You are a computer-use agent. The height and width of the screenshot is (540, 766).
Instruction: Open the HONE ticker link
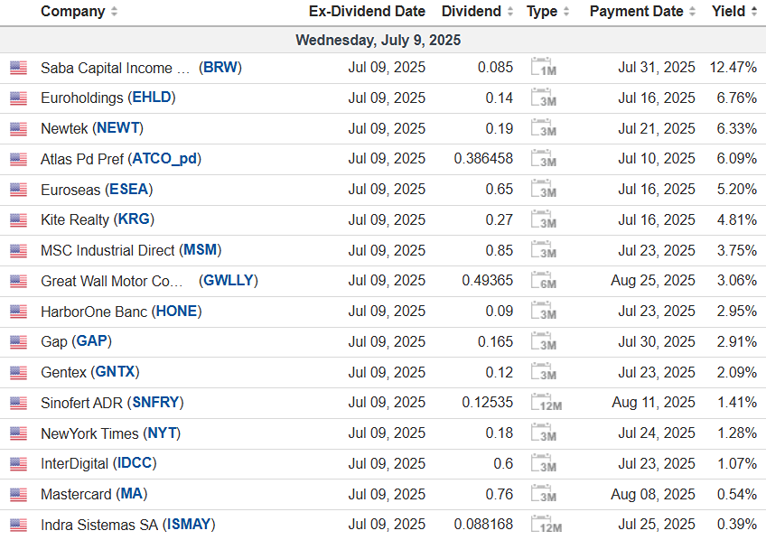tap(177, 311)
